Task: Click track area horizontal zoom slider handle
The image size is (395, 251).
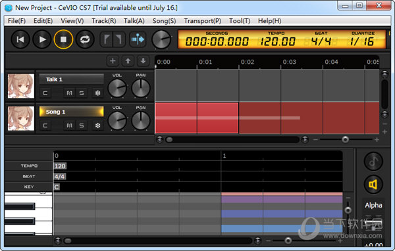Action: tap(345, 139)
